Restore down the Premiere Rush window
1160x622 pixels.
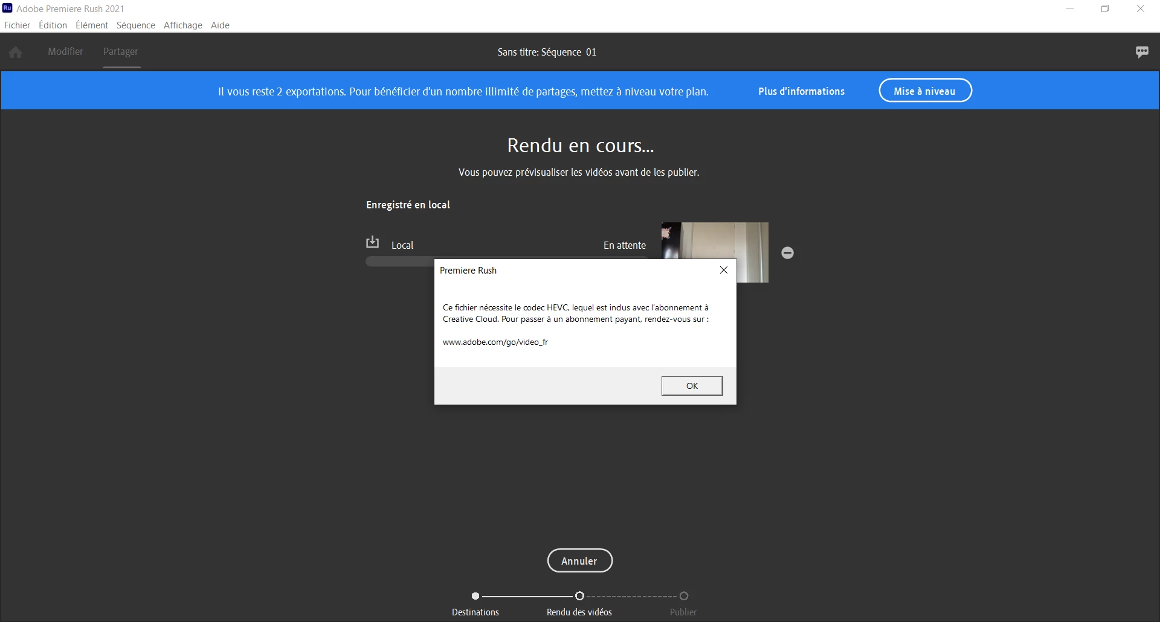pyautogui.click(x=1105, y=8)
